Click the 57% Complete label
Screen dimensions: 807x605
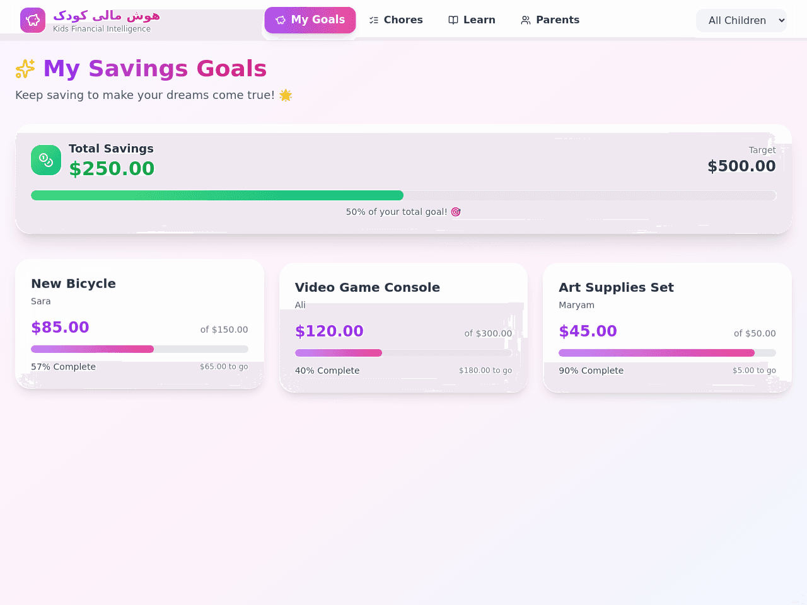(x=63, y=367)
